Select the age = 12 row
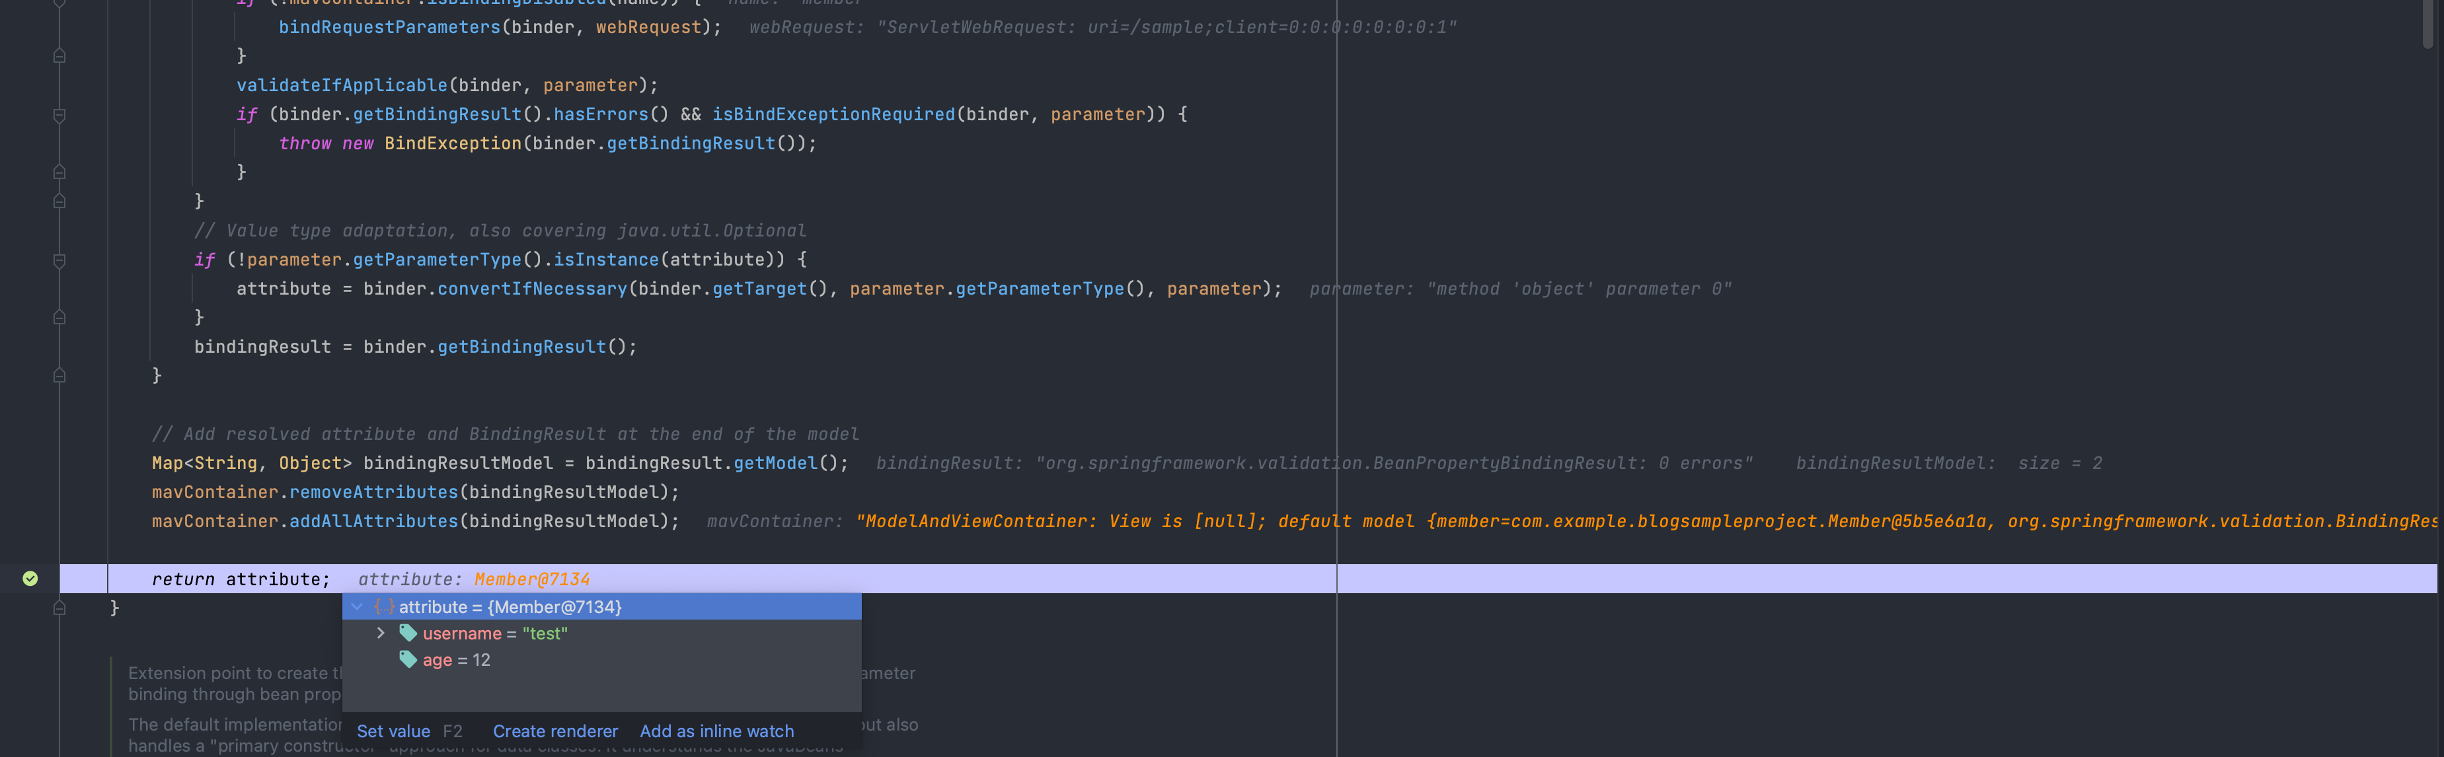The height and width of the screenshot is (757, 2444). [x=457, y=661]
